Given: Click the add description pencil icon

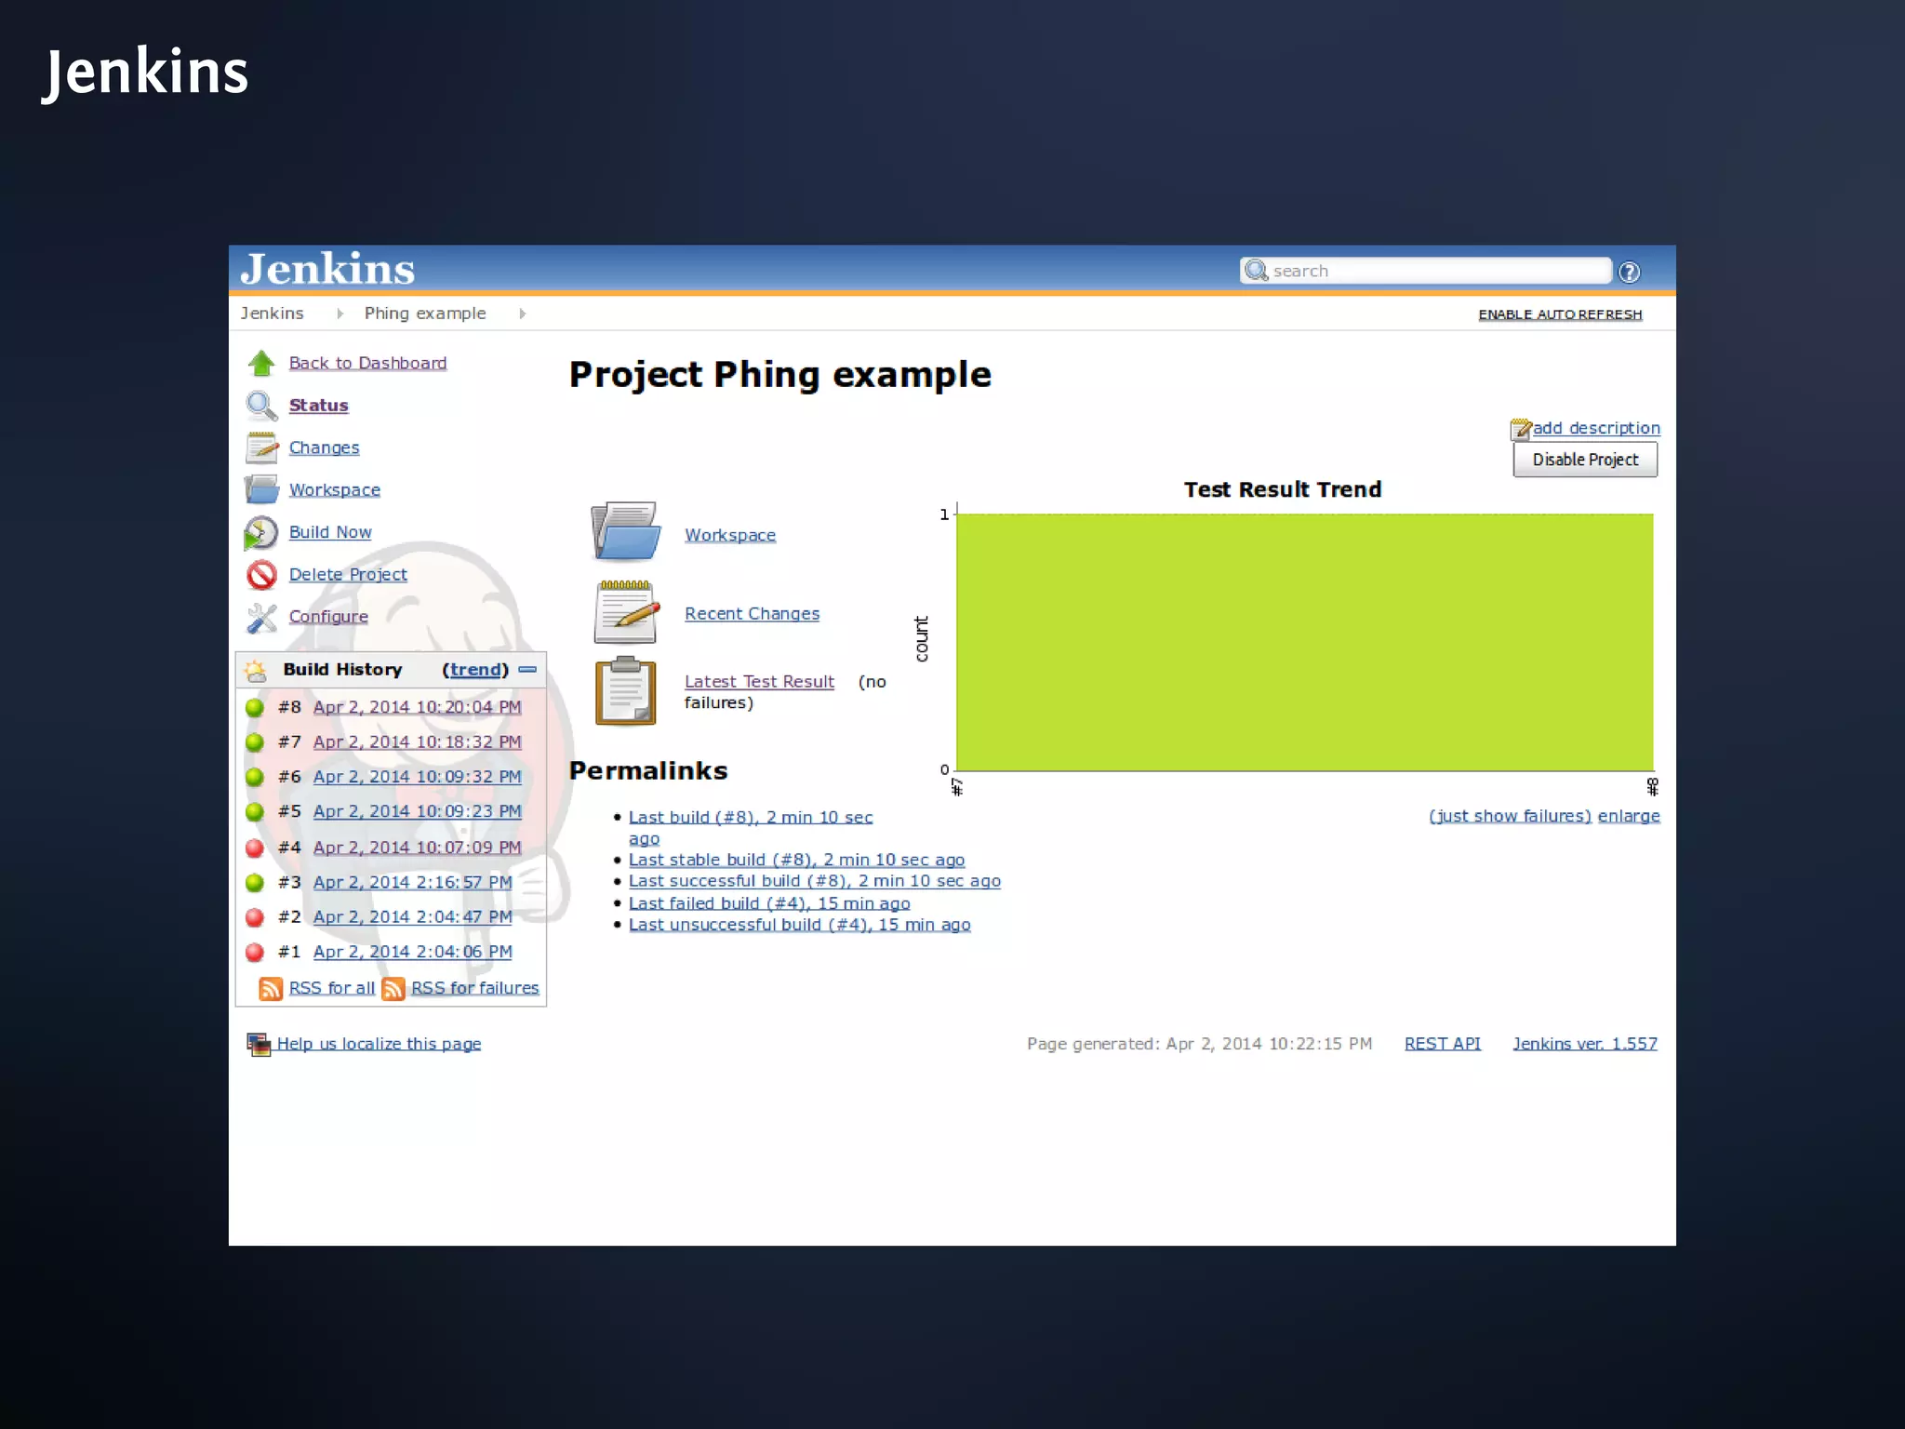Looking at the screenshot, I should (1521, 429).
